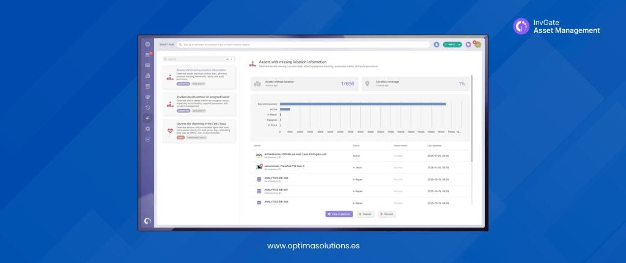Click the 17696 assets without location value
This screenshot has height=263, width=626.
click(348, 84)
